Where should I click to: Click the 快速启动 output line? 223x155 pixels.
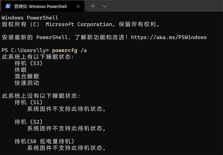pyautogui.click(x=27, y=83)
